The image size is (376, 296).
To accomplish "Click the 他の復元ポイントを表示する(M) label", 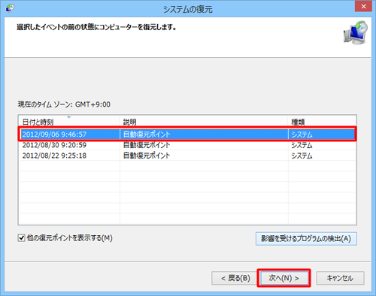I will (x=70, y=238).
